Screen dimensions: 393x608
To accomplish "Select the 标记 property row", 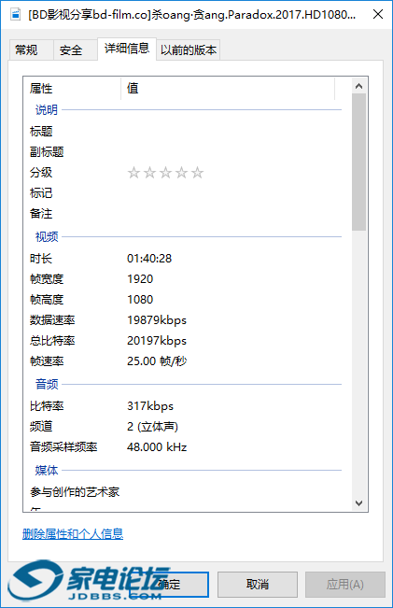I will click(185, 193).
